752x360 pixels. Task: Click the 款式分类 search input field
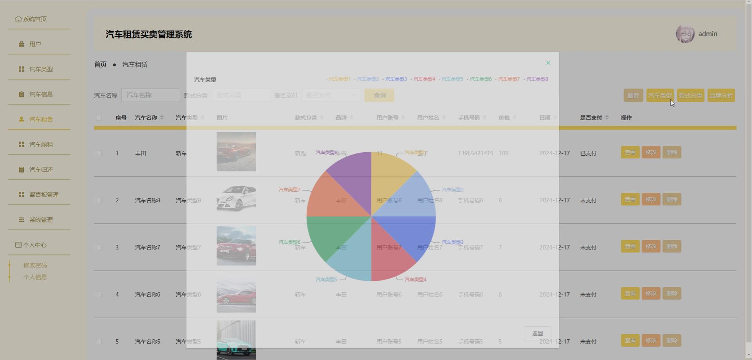click(241, 95)
